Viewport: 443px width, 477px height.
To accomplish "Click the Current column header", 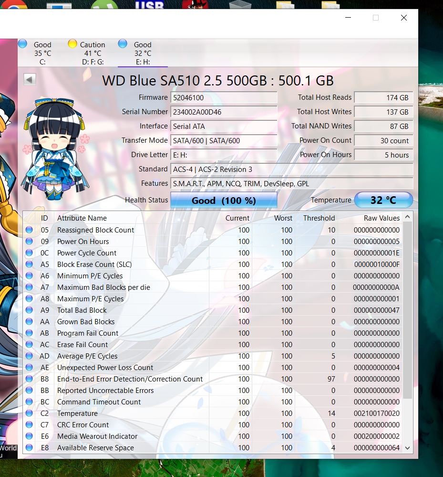I will tap(237, 218).
